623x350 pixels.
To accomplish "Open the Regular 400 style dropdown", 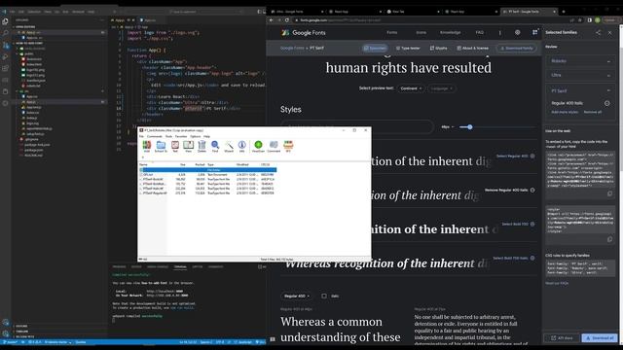I will pyautogui.click(x=296, y=296).
